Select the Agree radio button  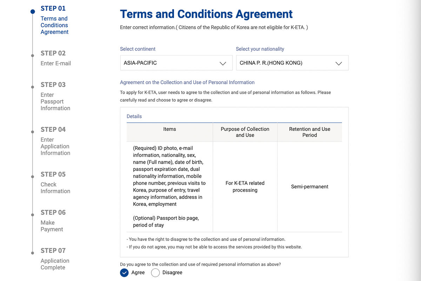125,273
